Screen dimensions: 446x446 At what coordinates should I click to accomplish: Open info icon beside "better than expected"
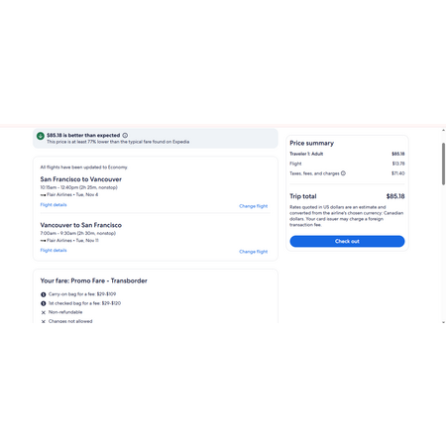pos(125,136)
